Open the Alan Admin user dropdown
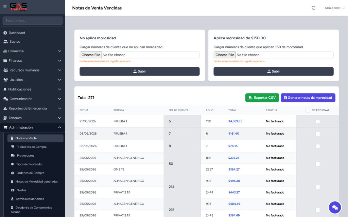The height and width of the screenshot is (217, 348). coord(335,8)
